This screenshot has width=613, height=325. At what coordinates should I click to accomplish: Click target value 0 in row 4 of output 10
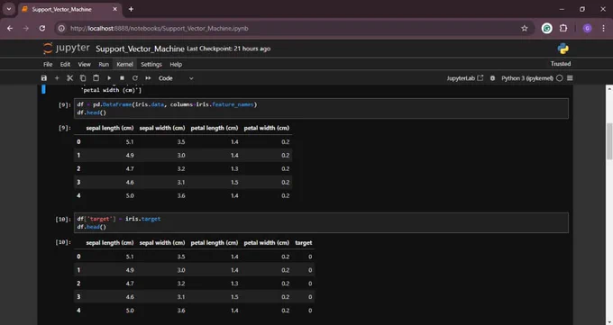click(x=310, y=311)
